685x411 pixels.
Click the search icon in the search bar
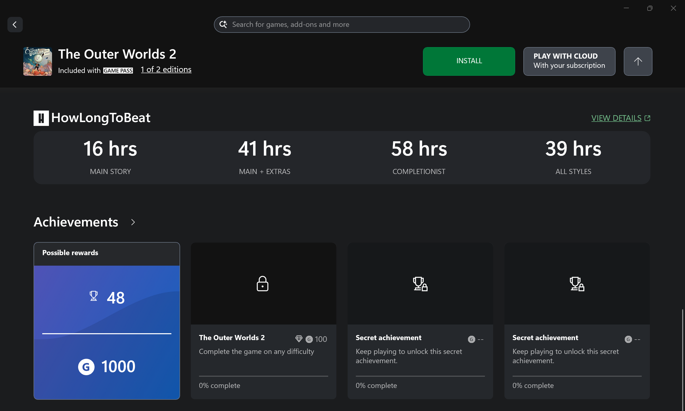[x=223, y=24]
